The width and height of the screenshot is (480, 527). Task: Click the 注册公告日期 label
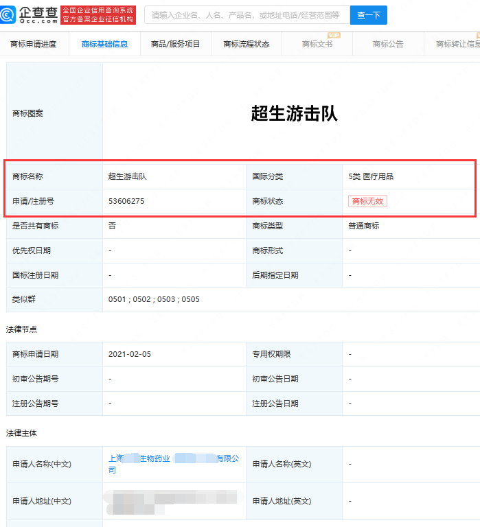275,403
